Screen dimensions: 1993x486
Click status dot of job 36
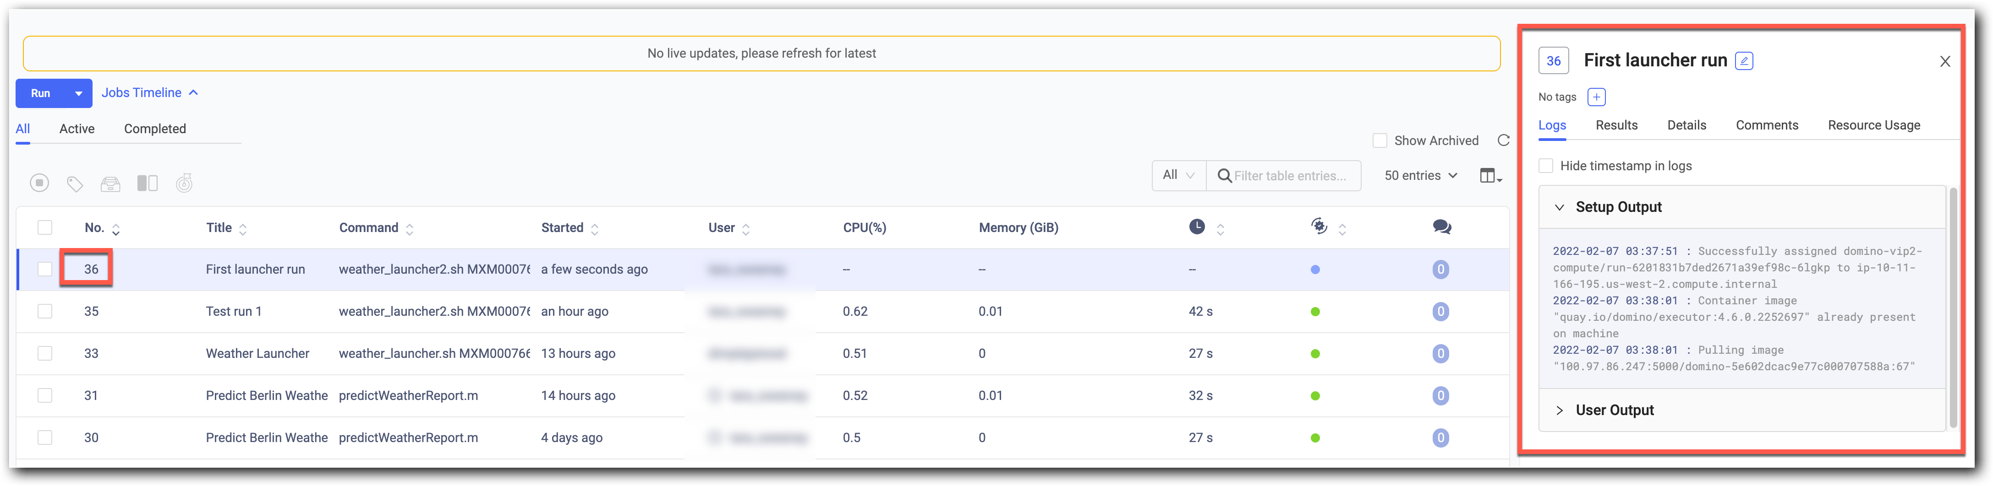click(x=1315, y=270)
